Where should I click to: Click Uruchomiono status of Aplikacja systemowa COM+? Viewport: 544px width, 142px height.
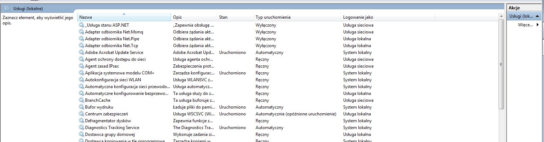point(232,73)
